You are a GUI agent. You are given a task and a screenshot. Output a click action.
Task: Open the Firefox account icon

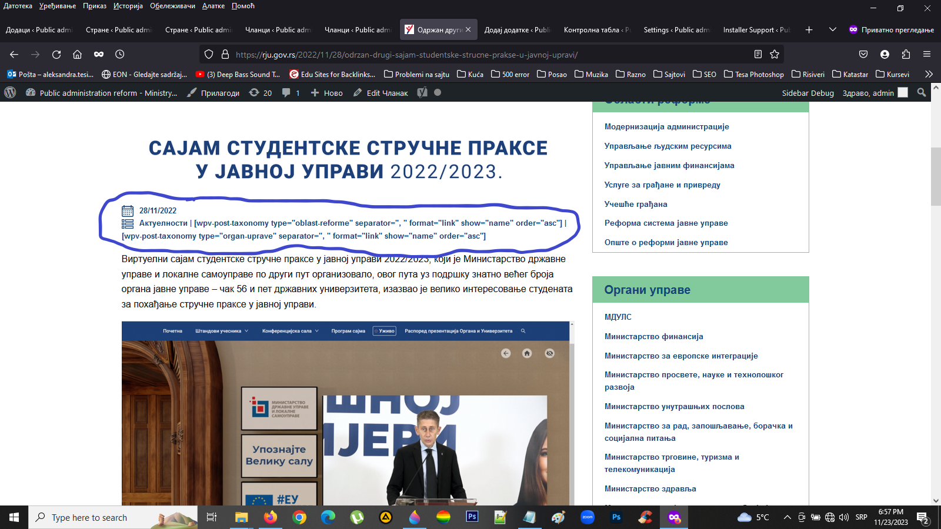pyautogui.click(x=885, y=54)
